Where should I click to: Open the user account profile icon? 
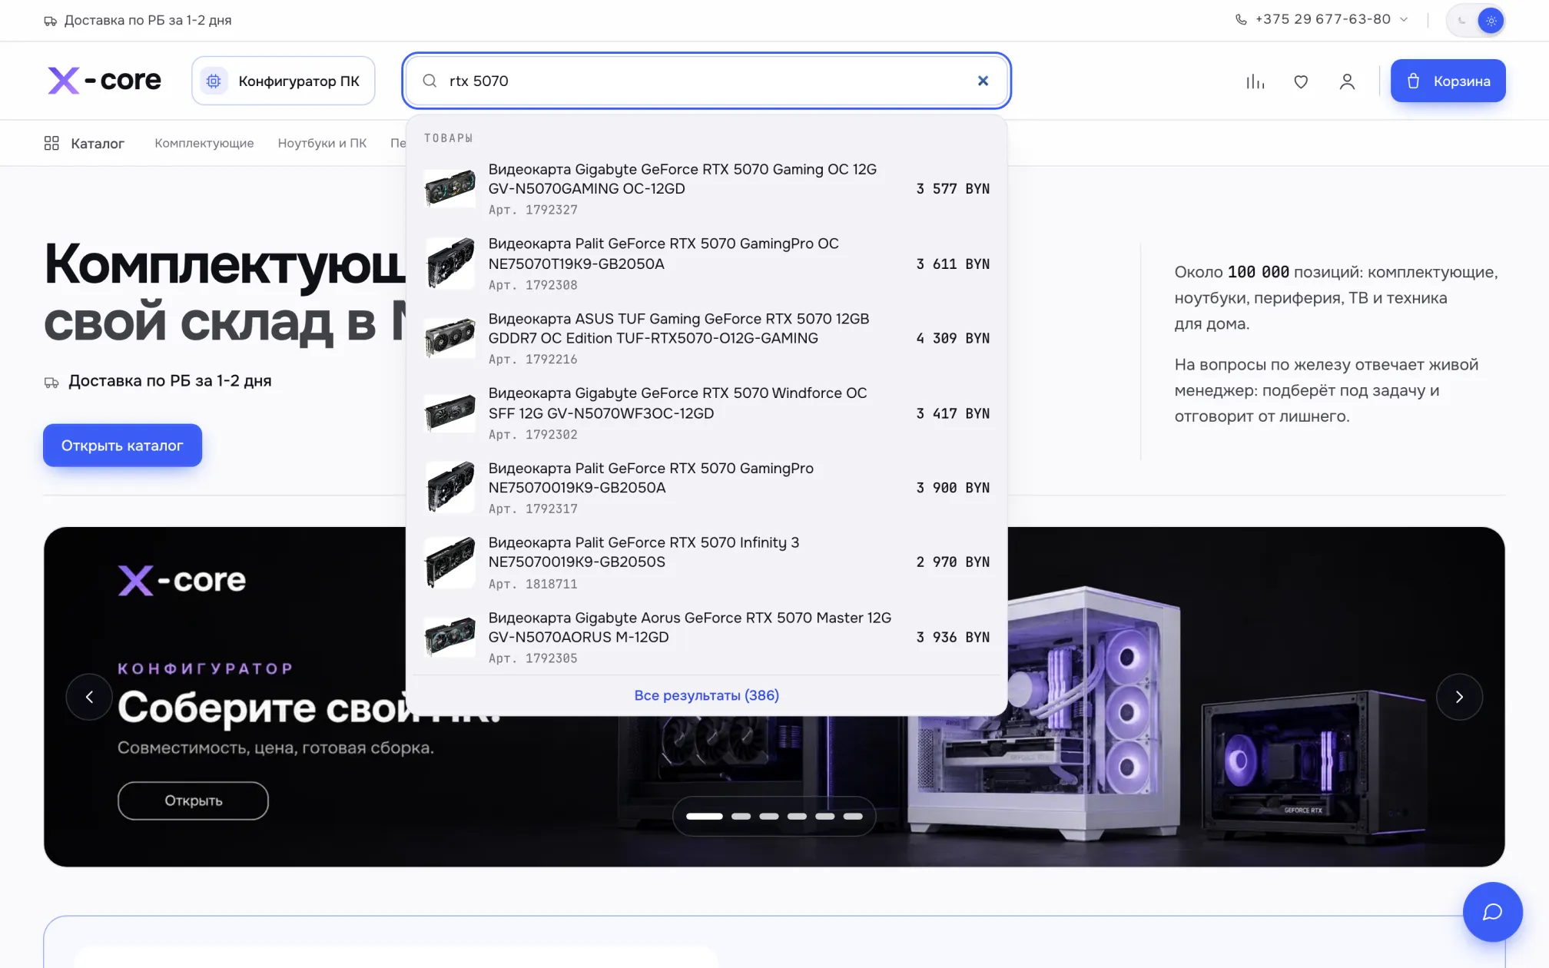(x=1347, y=81)
